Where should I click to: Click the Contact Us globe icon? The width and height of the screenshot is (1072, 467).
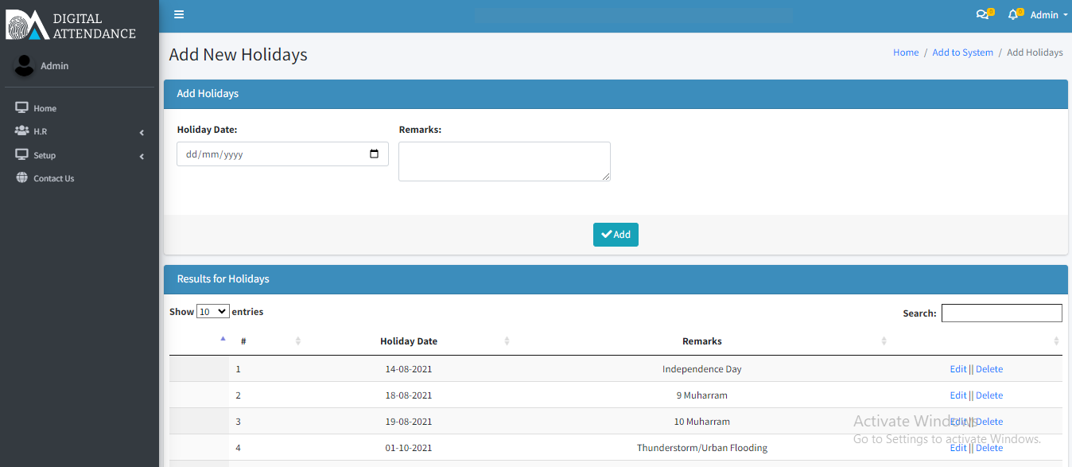click(21, 178)
